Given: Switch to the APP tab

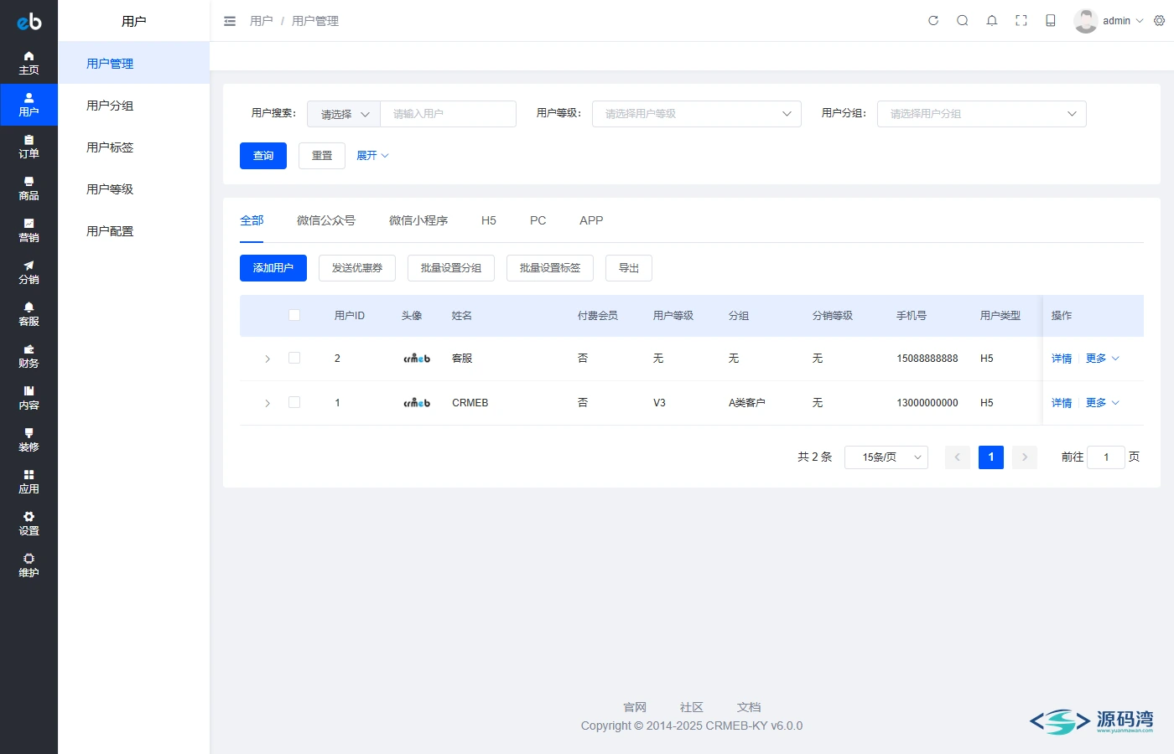Looking at the screenshot, I should [591, 220].
